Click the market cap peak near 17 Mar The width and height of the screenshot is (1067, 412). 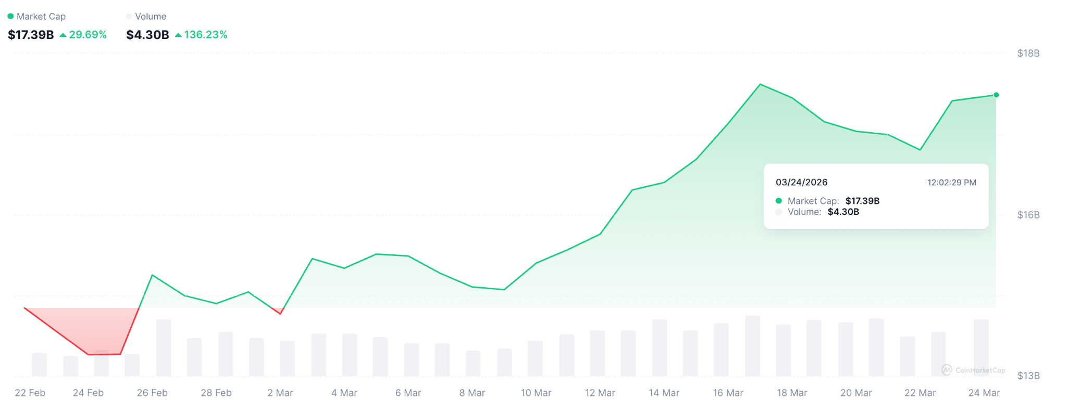[760, 84]
